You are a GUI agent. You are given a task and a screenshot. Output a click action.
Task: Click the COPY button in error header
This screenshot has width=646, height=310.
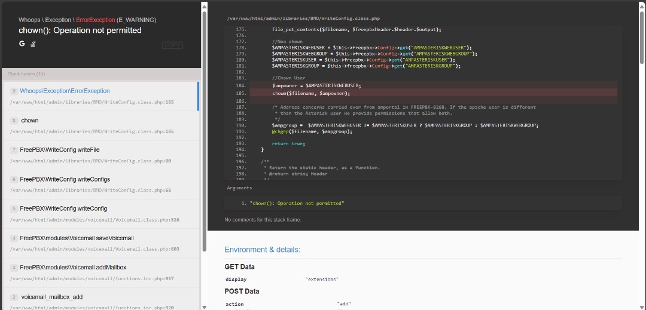(172, 45)
